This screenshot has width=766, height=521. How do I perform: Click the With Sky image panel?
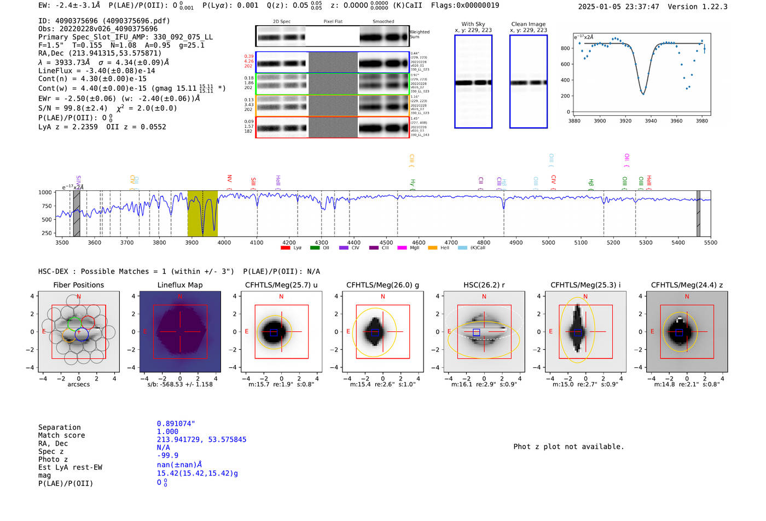[x=473, y=81]
